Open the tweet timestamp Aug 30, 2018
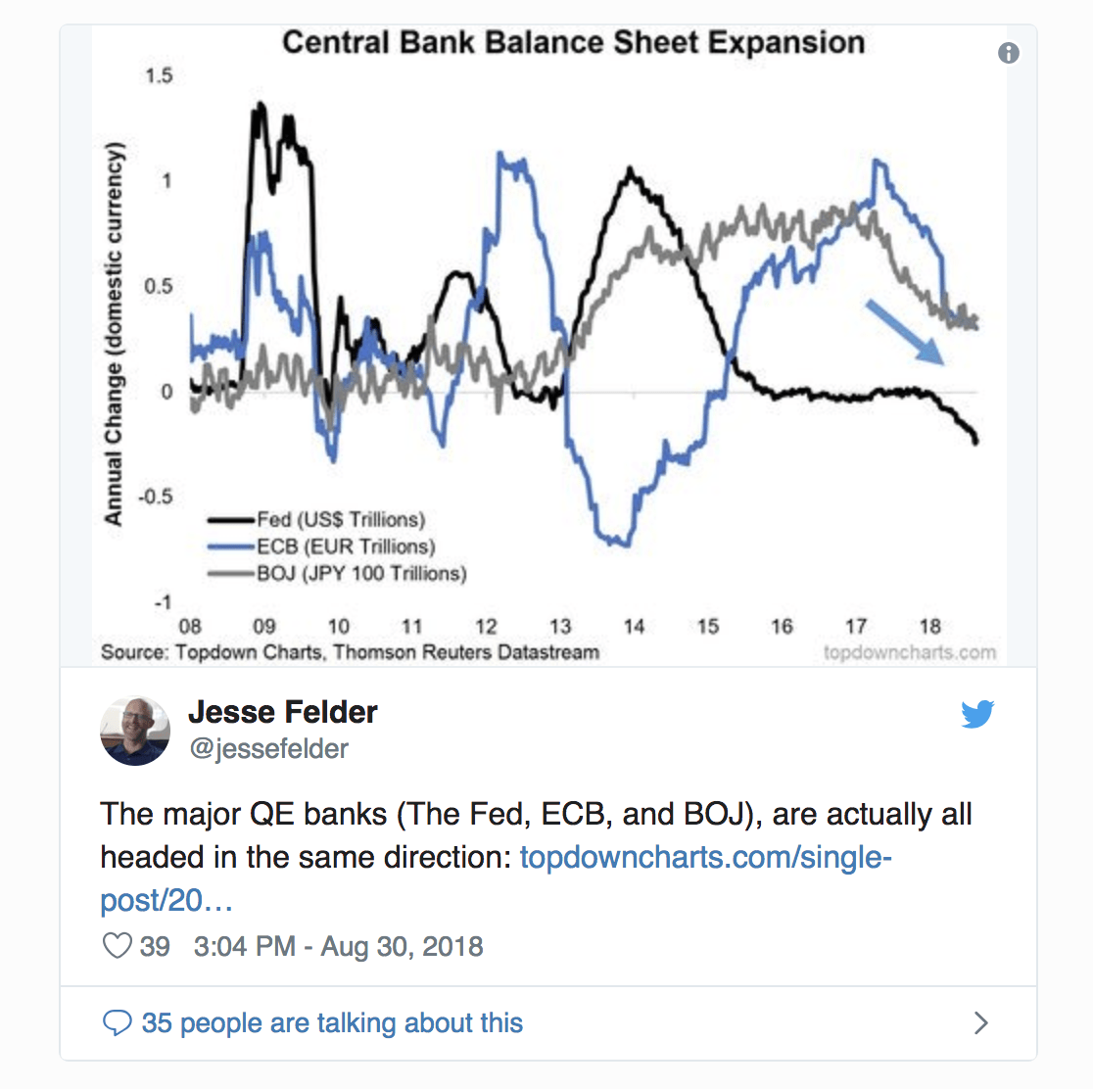The width and height of the screenshot is (1093, 1089). [x=338, y=946]
